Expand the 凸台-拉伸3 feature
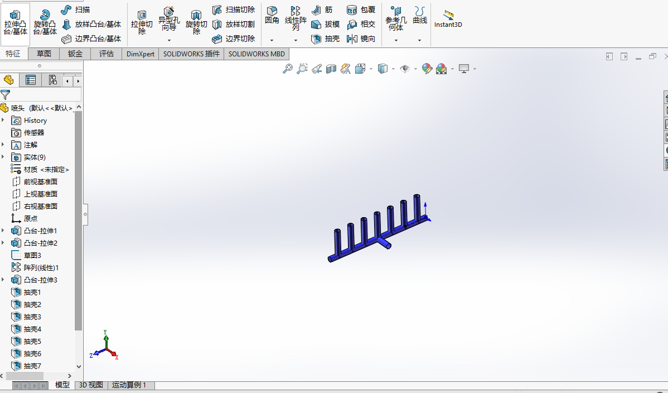The width and height of the screenshot is (668, 393). tap(3, 280)
